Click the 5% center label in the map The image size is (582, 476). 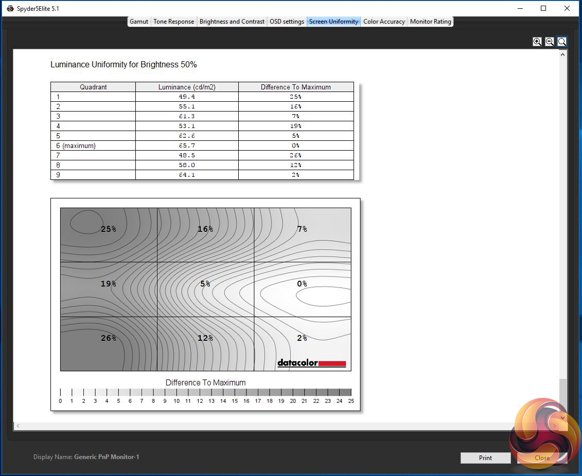[205, 284]
